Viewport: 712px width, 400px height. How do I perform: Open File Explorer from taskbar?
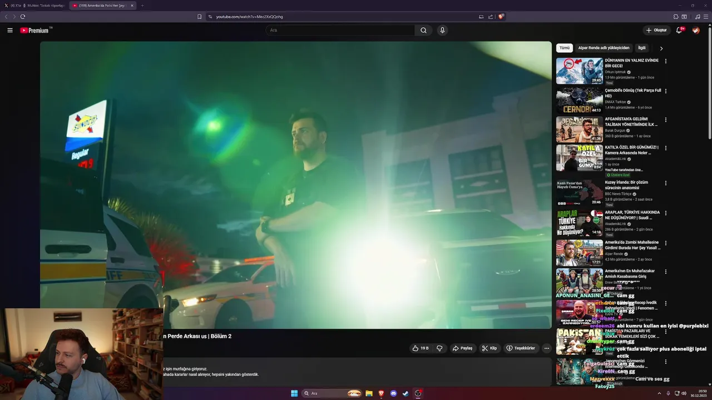(x=369, y=393)
